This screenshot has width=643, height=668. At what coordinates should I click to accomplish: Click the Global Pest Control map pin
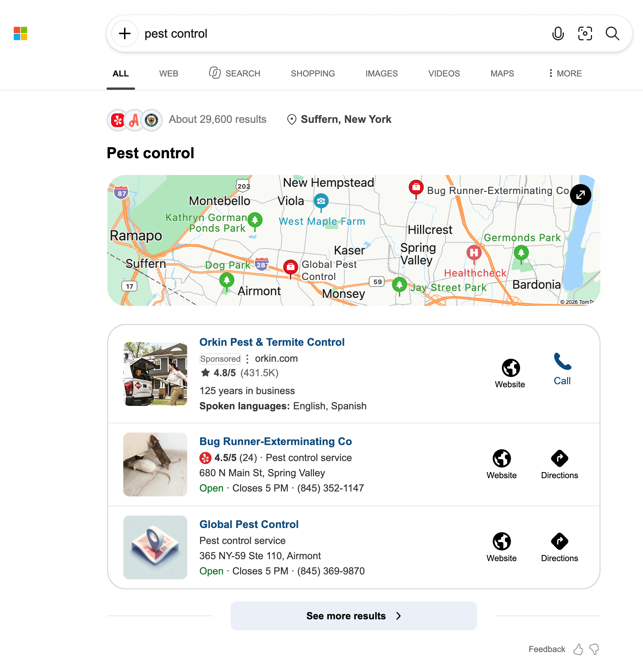(x=291, y=268)
